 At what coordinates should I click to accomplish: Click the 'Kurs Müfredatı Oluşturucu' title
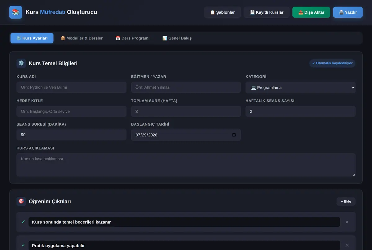(x=61, y=12)
